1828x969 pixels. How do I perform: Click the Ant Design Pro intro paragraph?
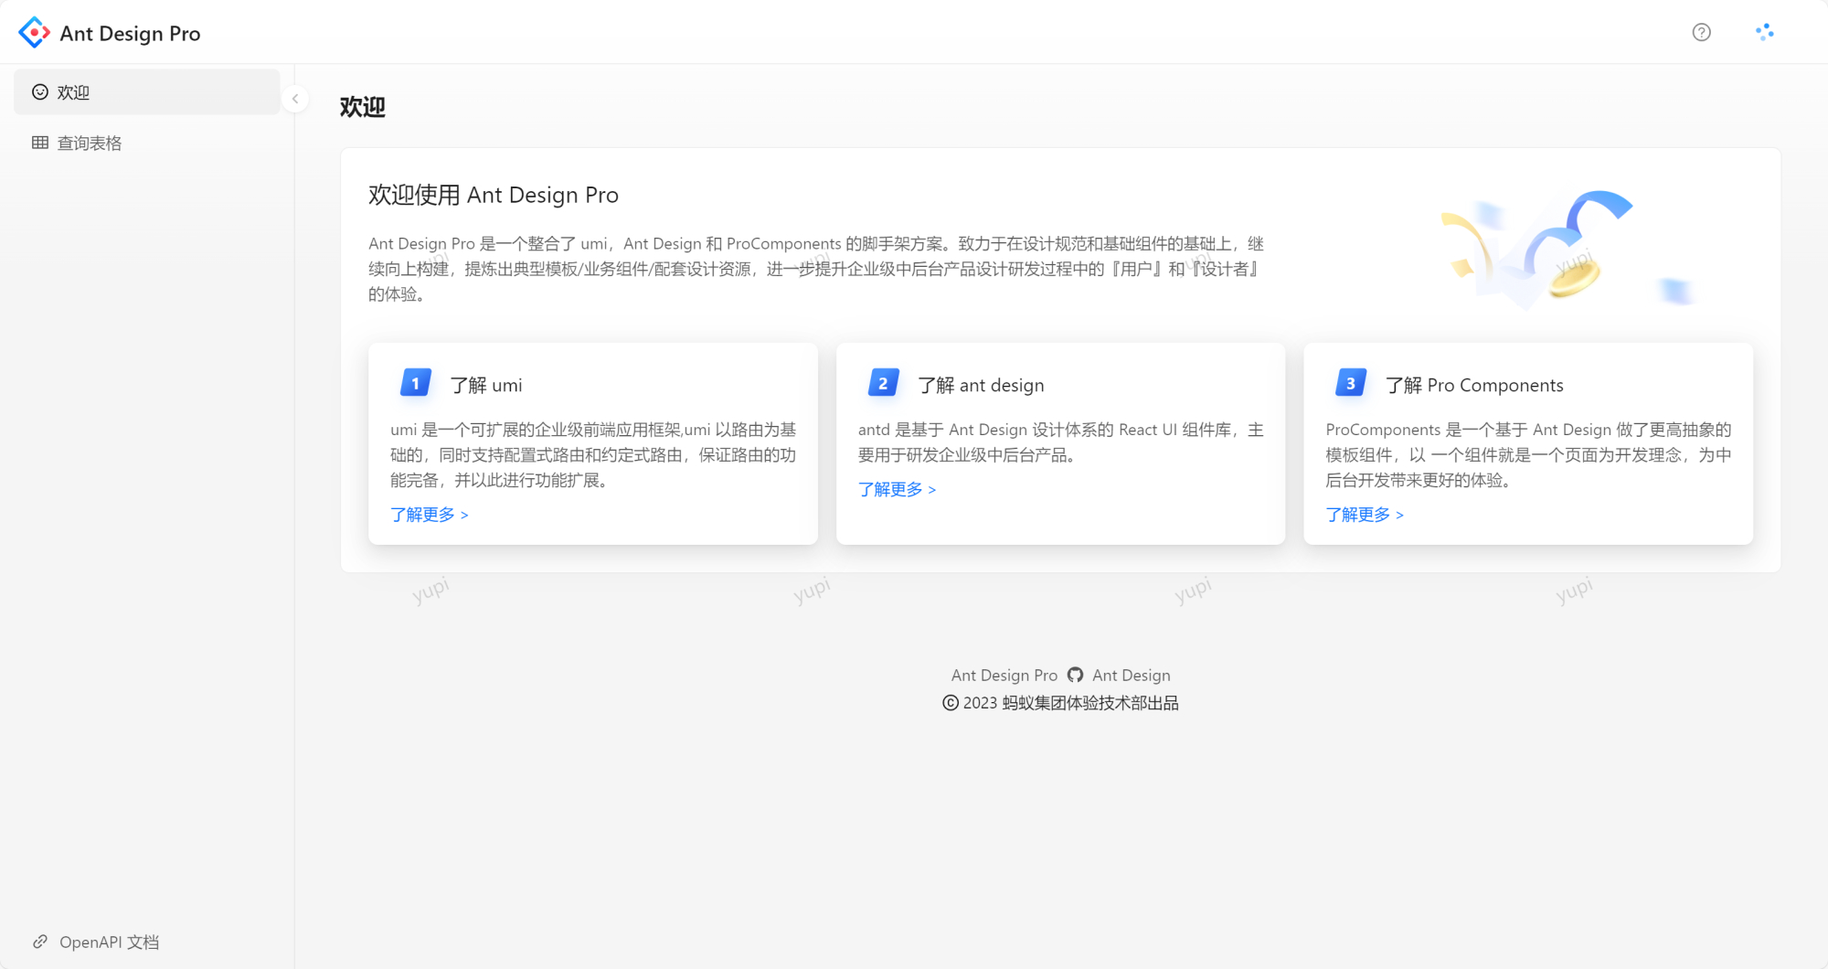[816, 269]
